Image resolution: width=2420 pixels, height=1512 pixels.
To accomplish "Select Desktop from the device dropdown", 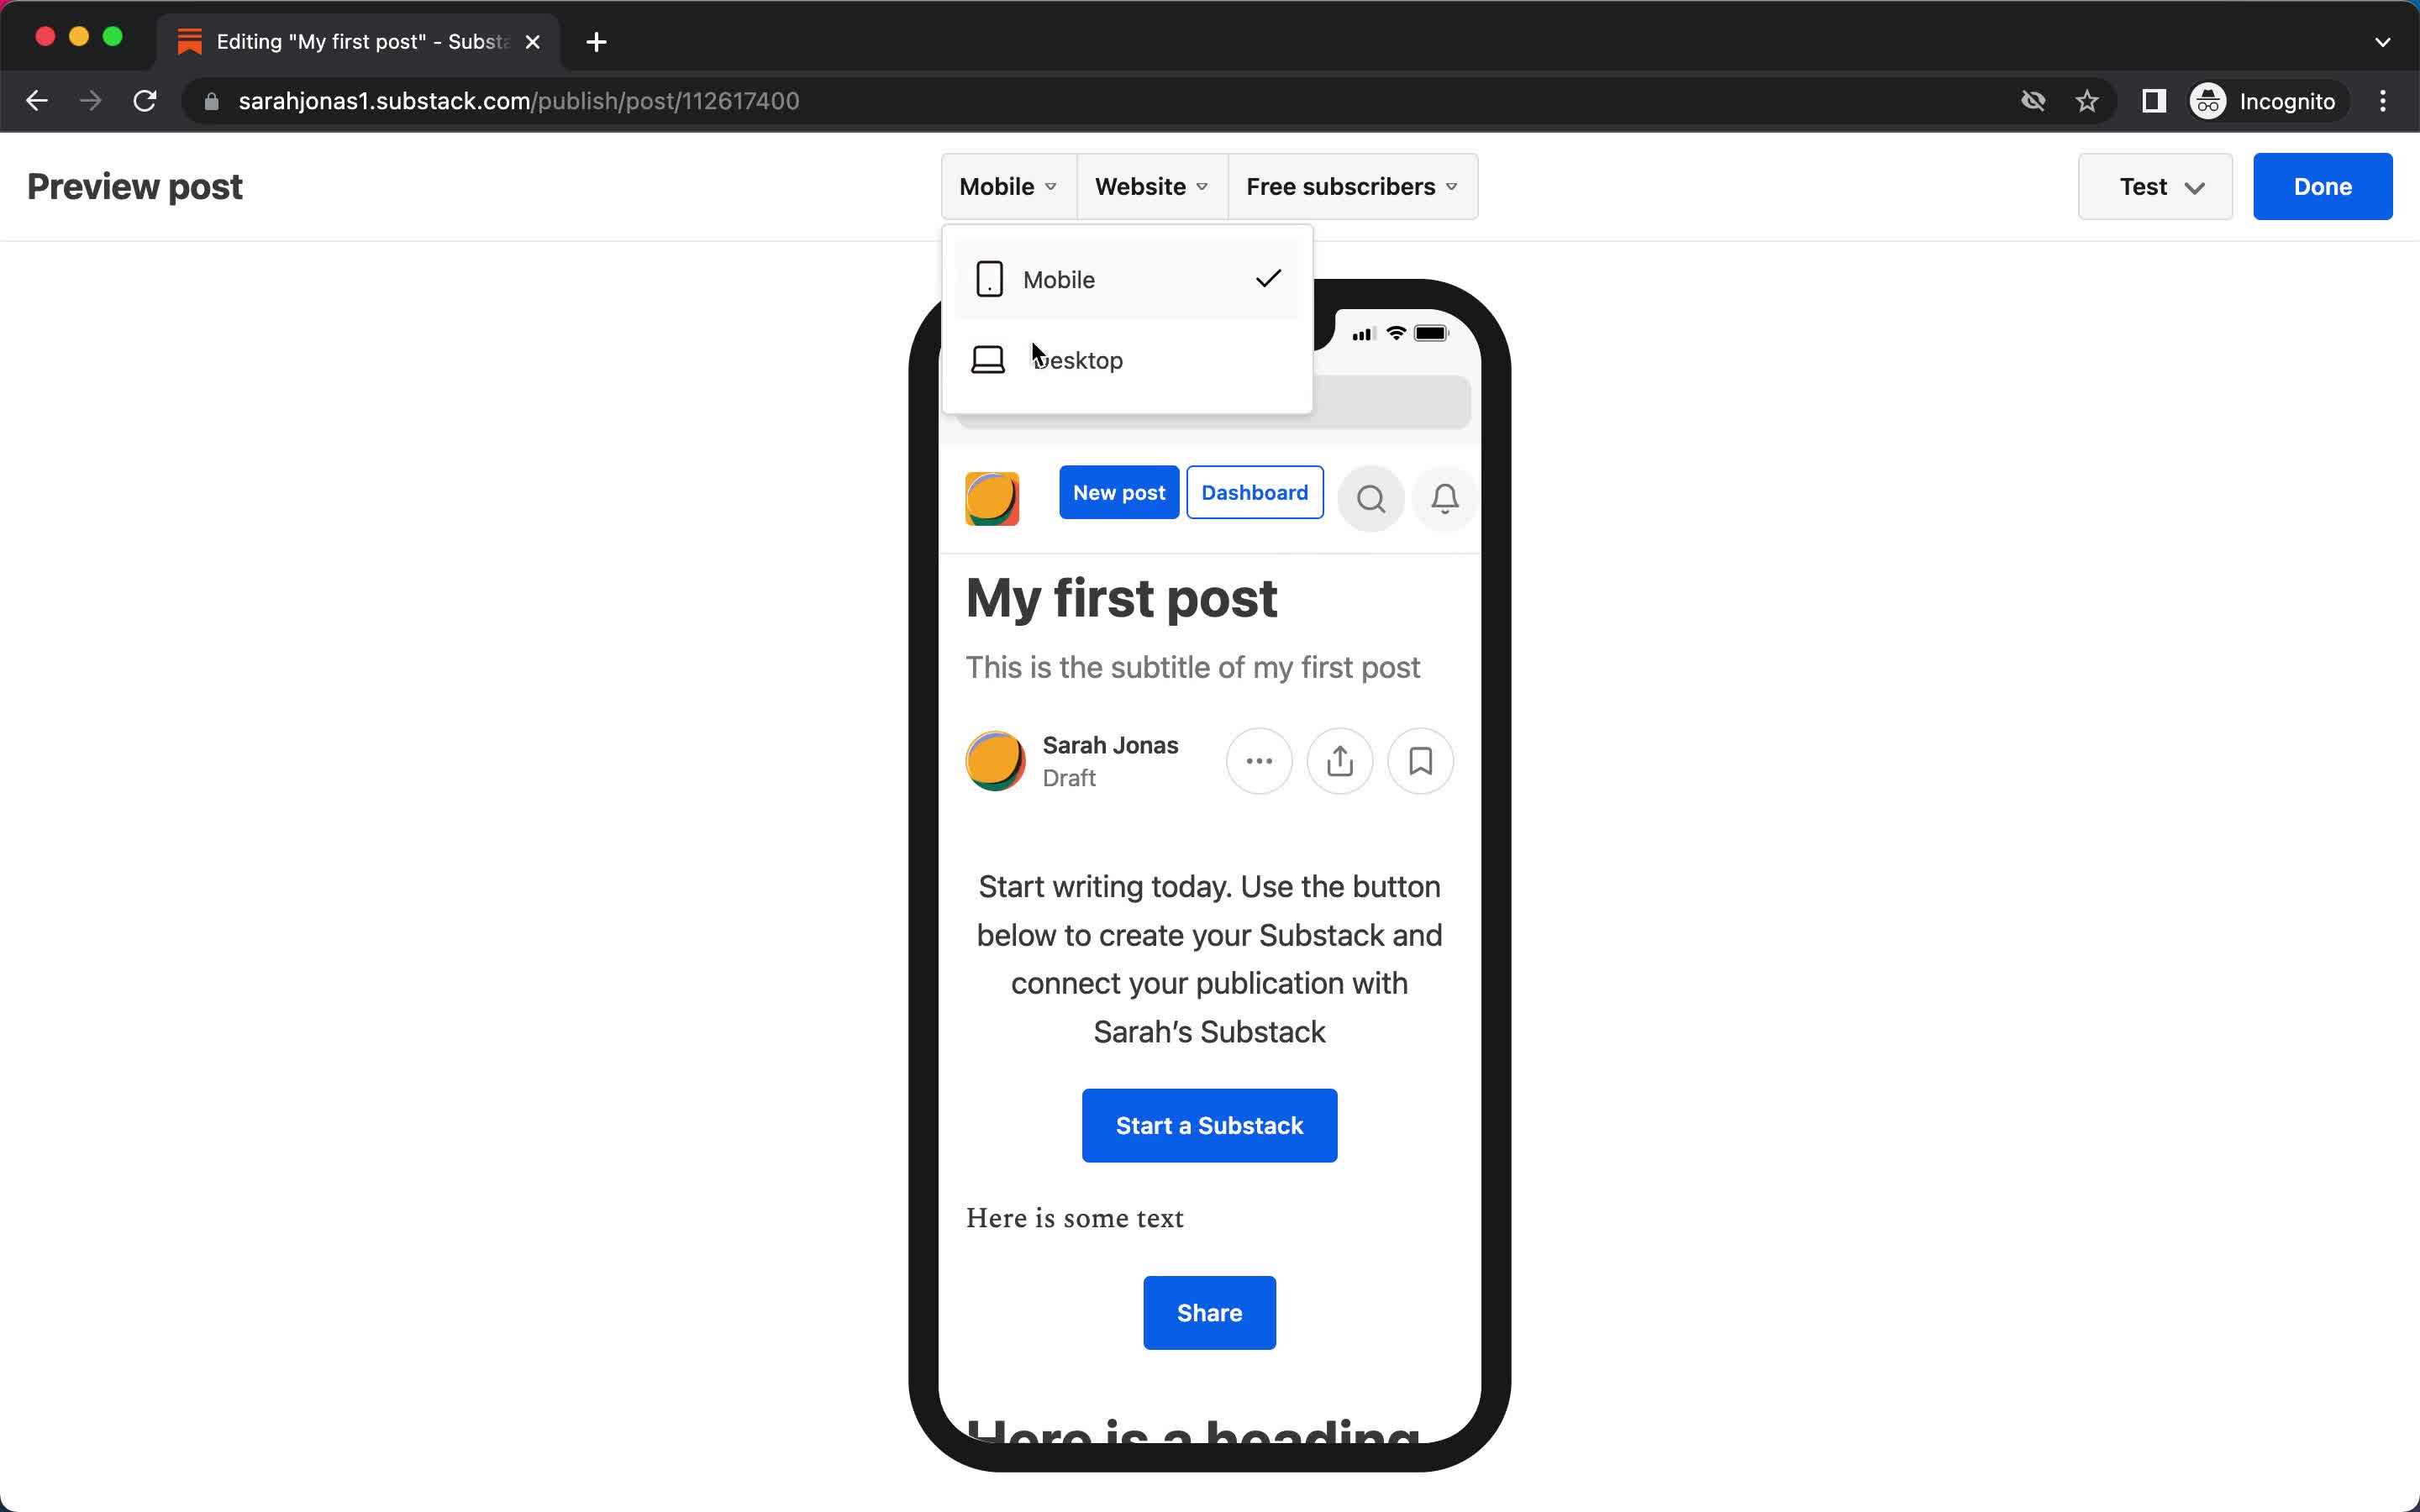I will point(1073,359).
